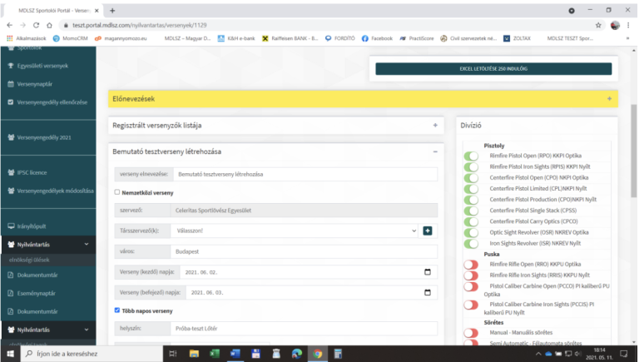Image resolution: width=639 pixels, height=362 pixels.
Task: Disable Rimfire Pistol Open (RPO) division toggle
Action: (x=472, y=156)
